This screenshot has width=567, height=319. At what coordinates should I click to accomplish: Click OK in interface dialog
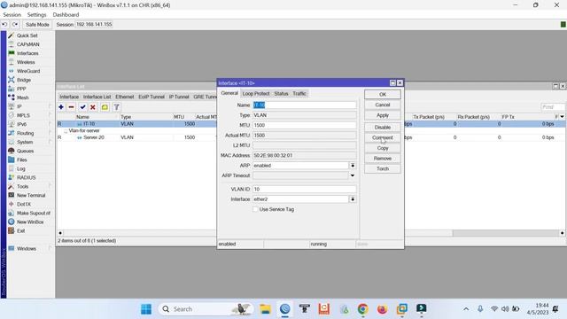383,95
